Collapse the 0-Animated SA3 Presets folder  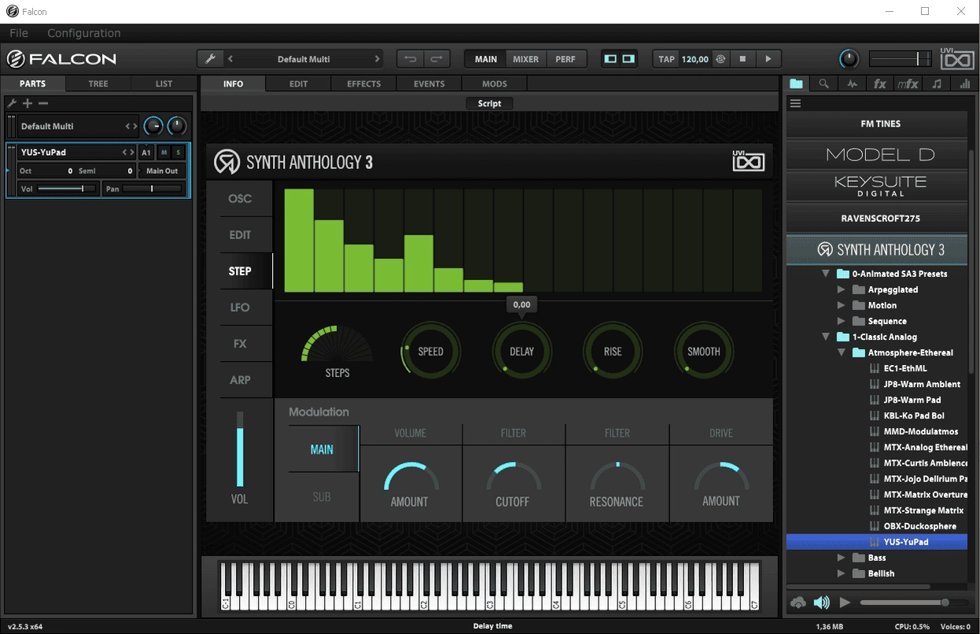click(826, 274)
